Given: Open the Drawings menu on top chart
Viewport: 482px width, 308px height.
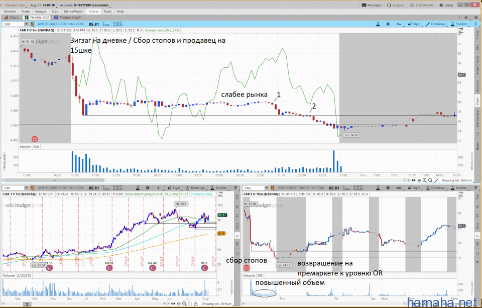Looking at the screenshot, I should (x=435, y=24).
